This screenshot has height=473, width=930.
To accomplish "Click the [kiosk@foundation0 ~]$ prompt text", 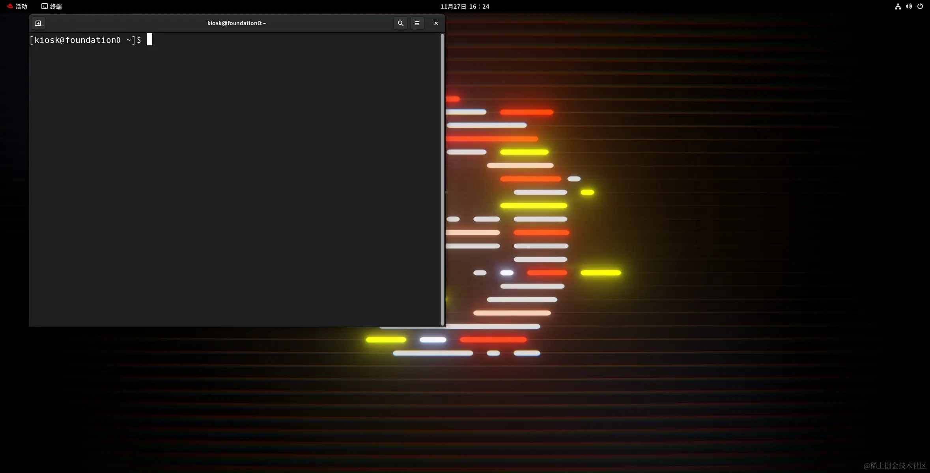I will (x=85, y=40).
